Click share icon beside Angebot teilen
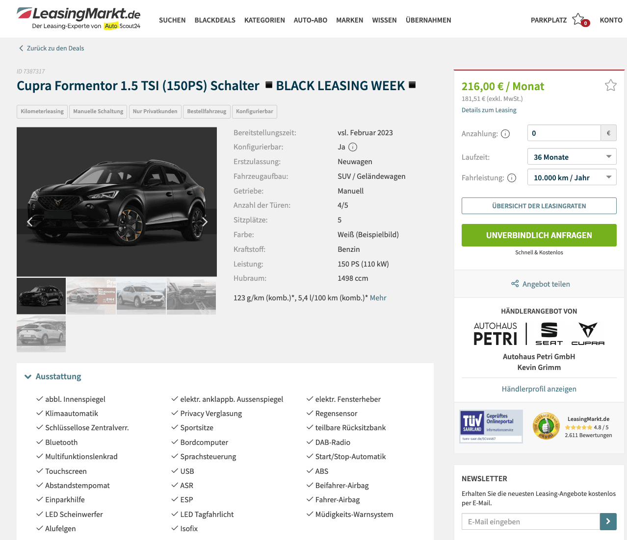The height and width of the screenshot is (540, 627). coord(515,284)
